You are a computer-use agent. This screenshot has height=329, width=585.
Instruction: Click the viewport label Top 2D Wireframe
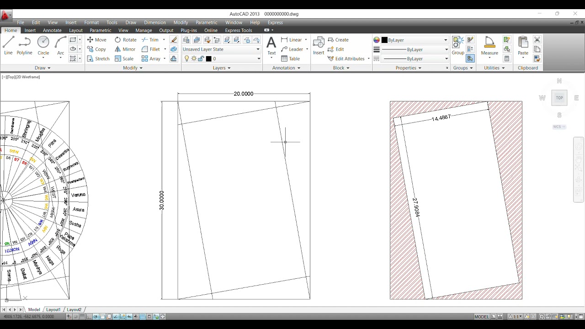pyautogui.click(x=21, y=77)
